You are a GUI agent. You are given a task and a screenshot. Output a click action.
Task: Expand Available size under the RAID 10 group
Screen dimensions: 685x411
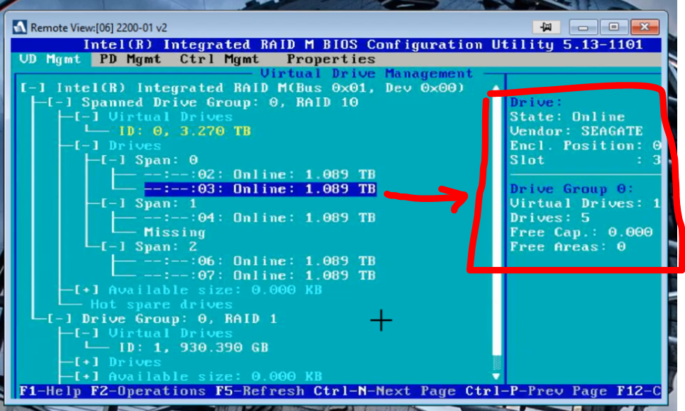pyautogui.click(x=86, y=290)
